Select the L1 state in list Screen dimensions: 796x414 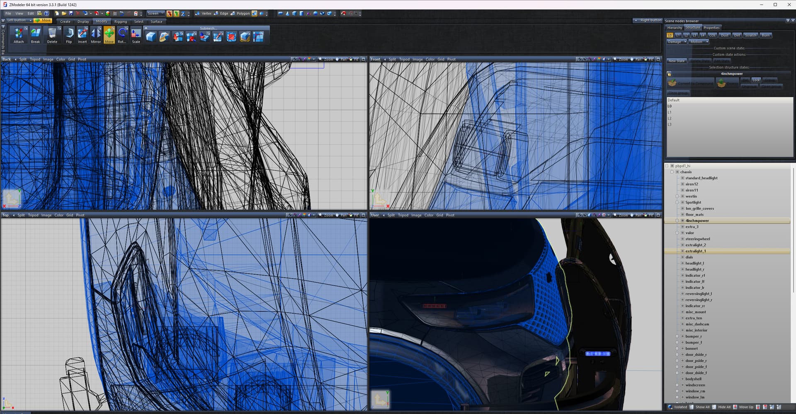pos(670,112)
